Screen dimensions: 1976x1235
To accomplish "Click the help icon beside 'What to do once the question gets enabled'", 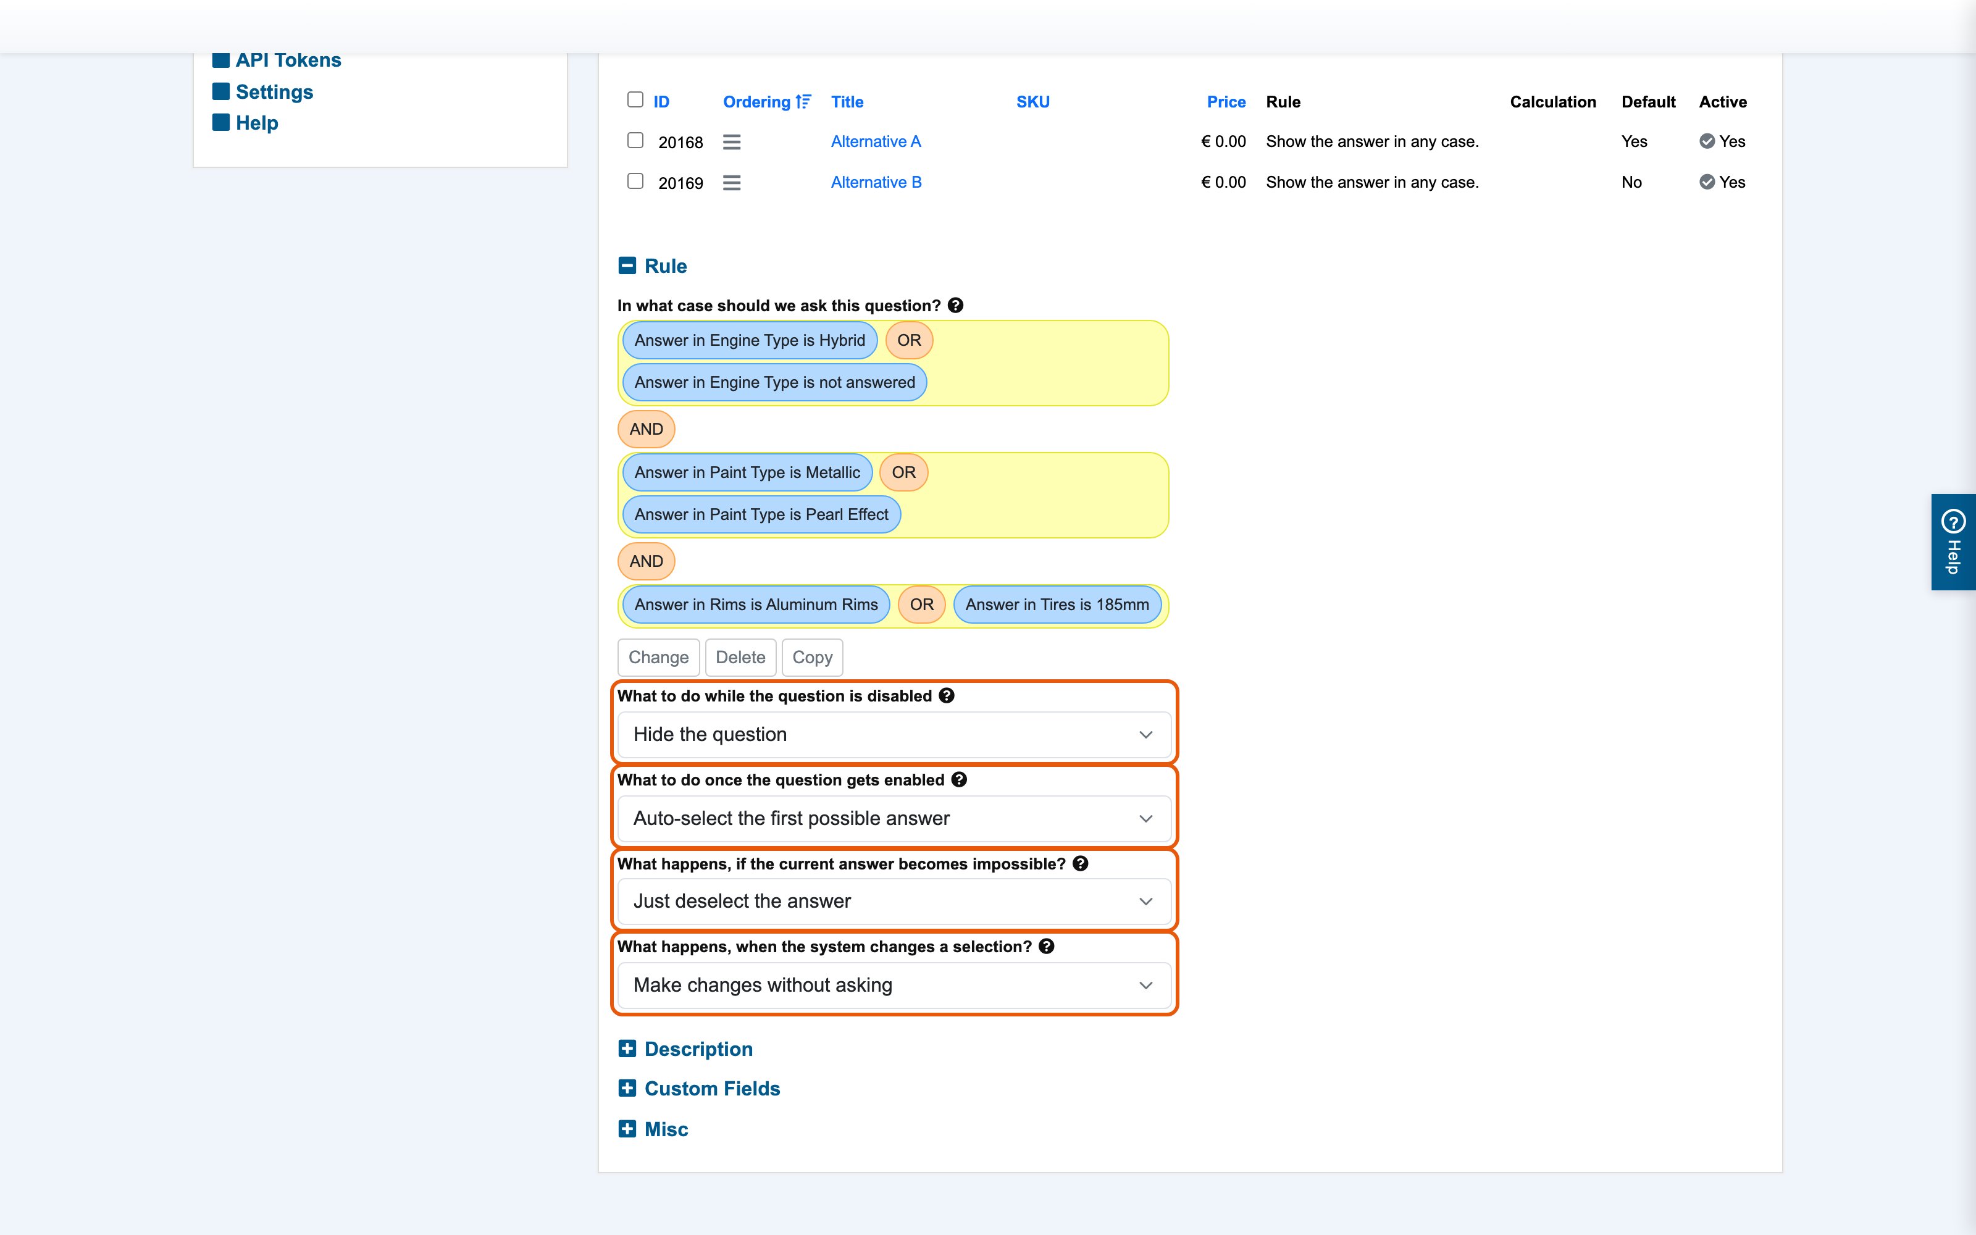I will click(x=960, y=779).
